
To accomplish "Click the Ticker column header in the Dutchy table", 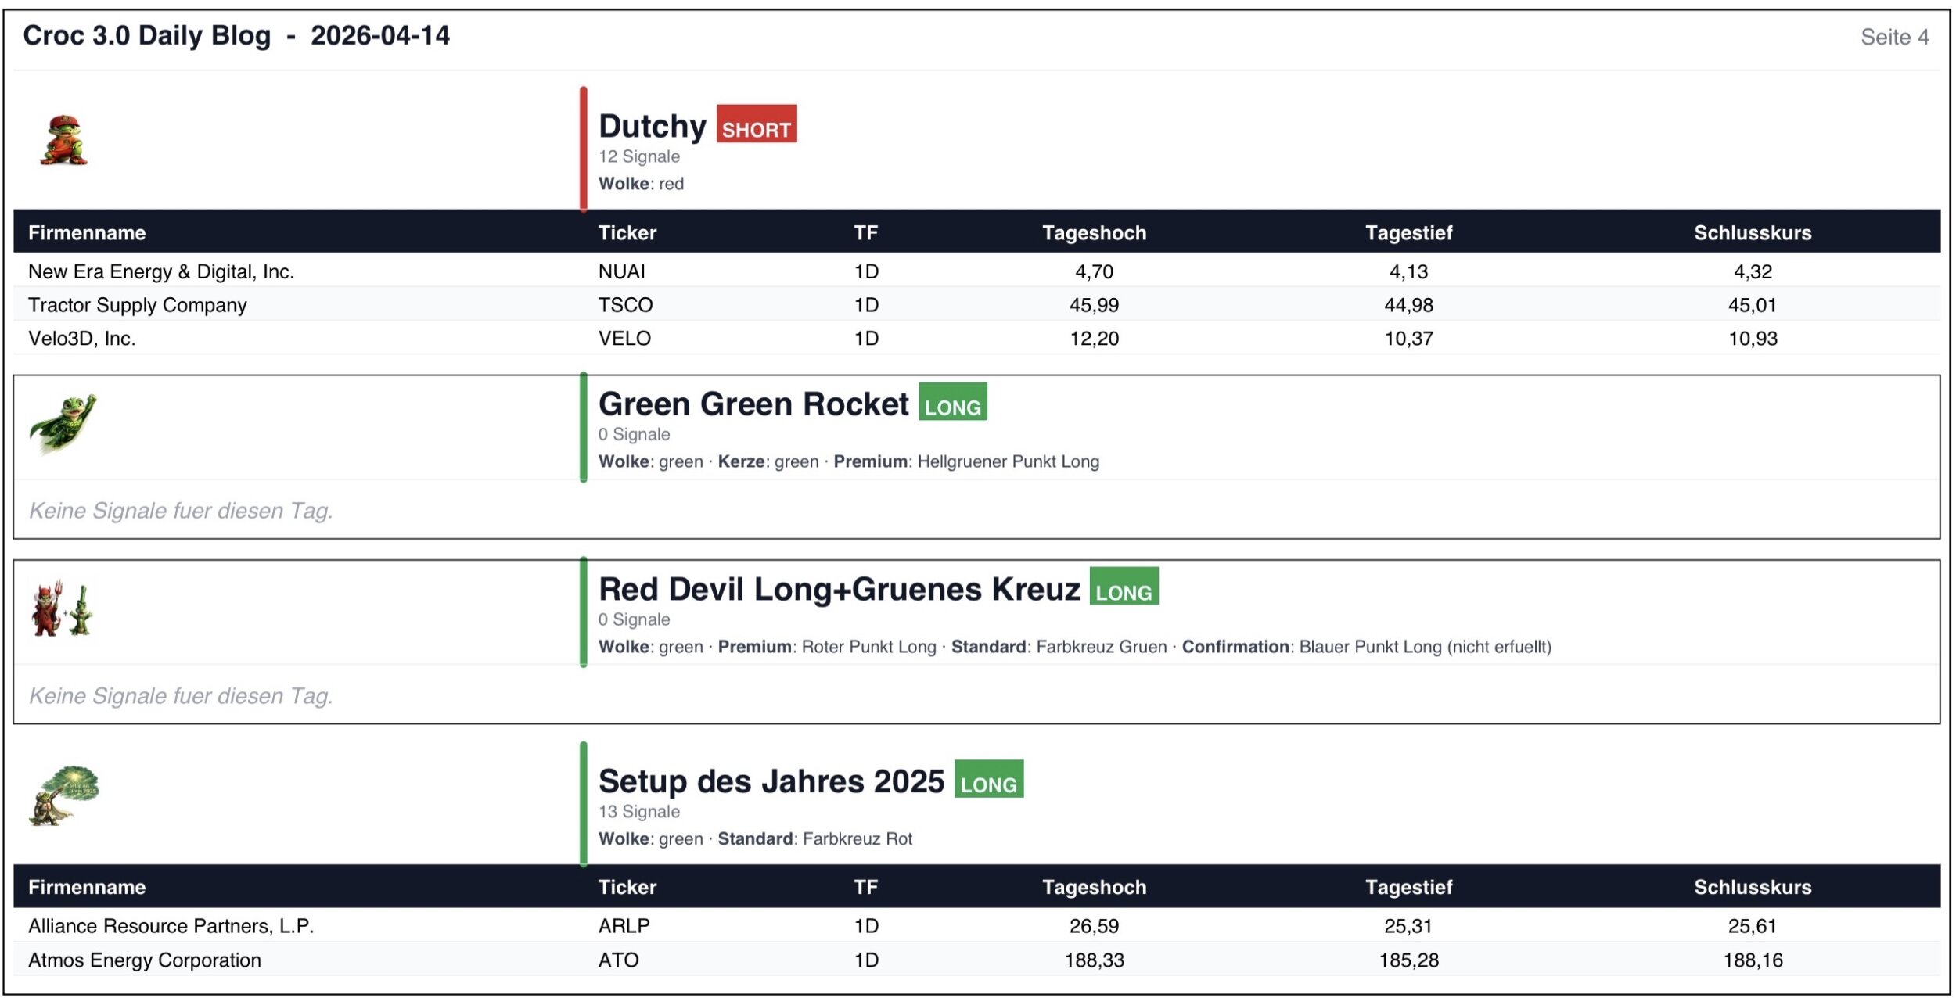I will pos(627,232).
